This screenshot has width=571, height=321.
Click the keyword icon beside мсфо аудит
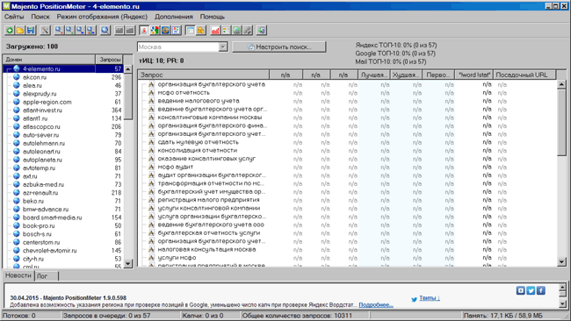[x=151, y=167]
